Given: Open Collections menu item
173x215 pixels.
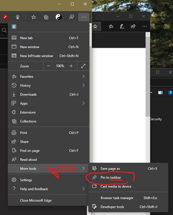Looking at the screenshot, I should click(x=49, y=121).
